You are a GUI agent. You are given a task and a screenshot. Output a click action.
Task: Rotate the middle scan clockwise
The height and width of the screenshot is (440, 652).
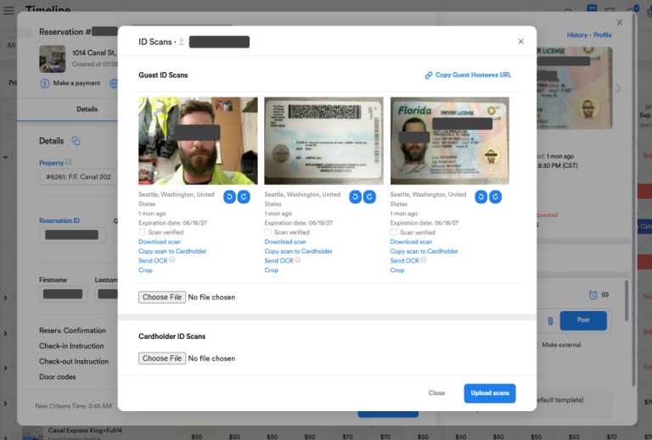[x=369, y=197]
